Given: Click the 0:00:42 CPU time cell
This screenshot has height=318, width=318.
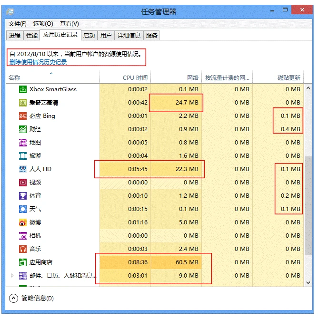Looking at the screenshot, I should click(125, 103).
